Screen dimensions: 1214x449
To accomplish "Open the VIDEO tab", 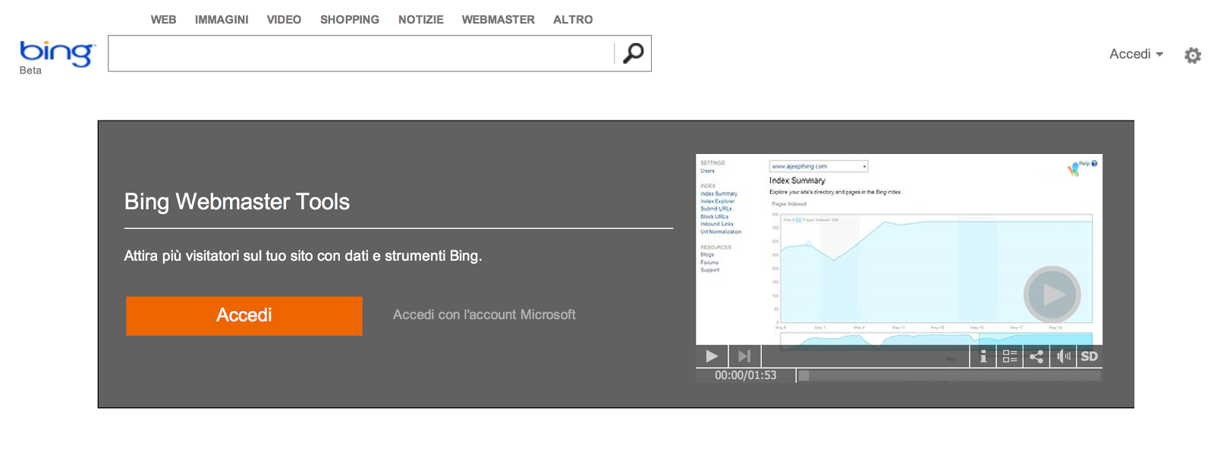I will 284,20.
